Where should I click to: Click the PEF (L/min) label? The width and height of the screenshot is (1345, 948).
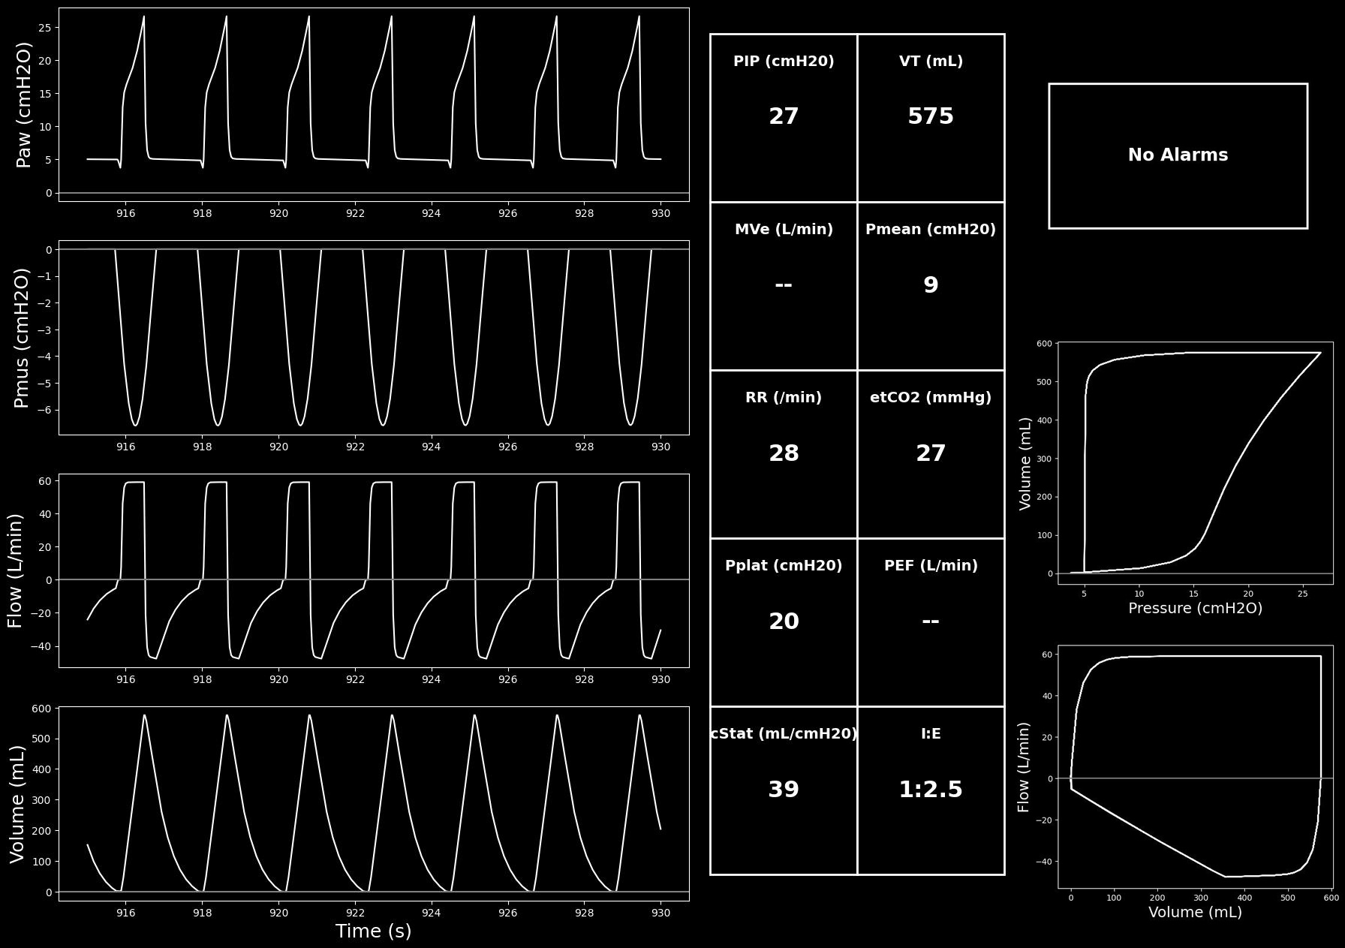pos(931,566)
